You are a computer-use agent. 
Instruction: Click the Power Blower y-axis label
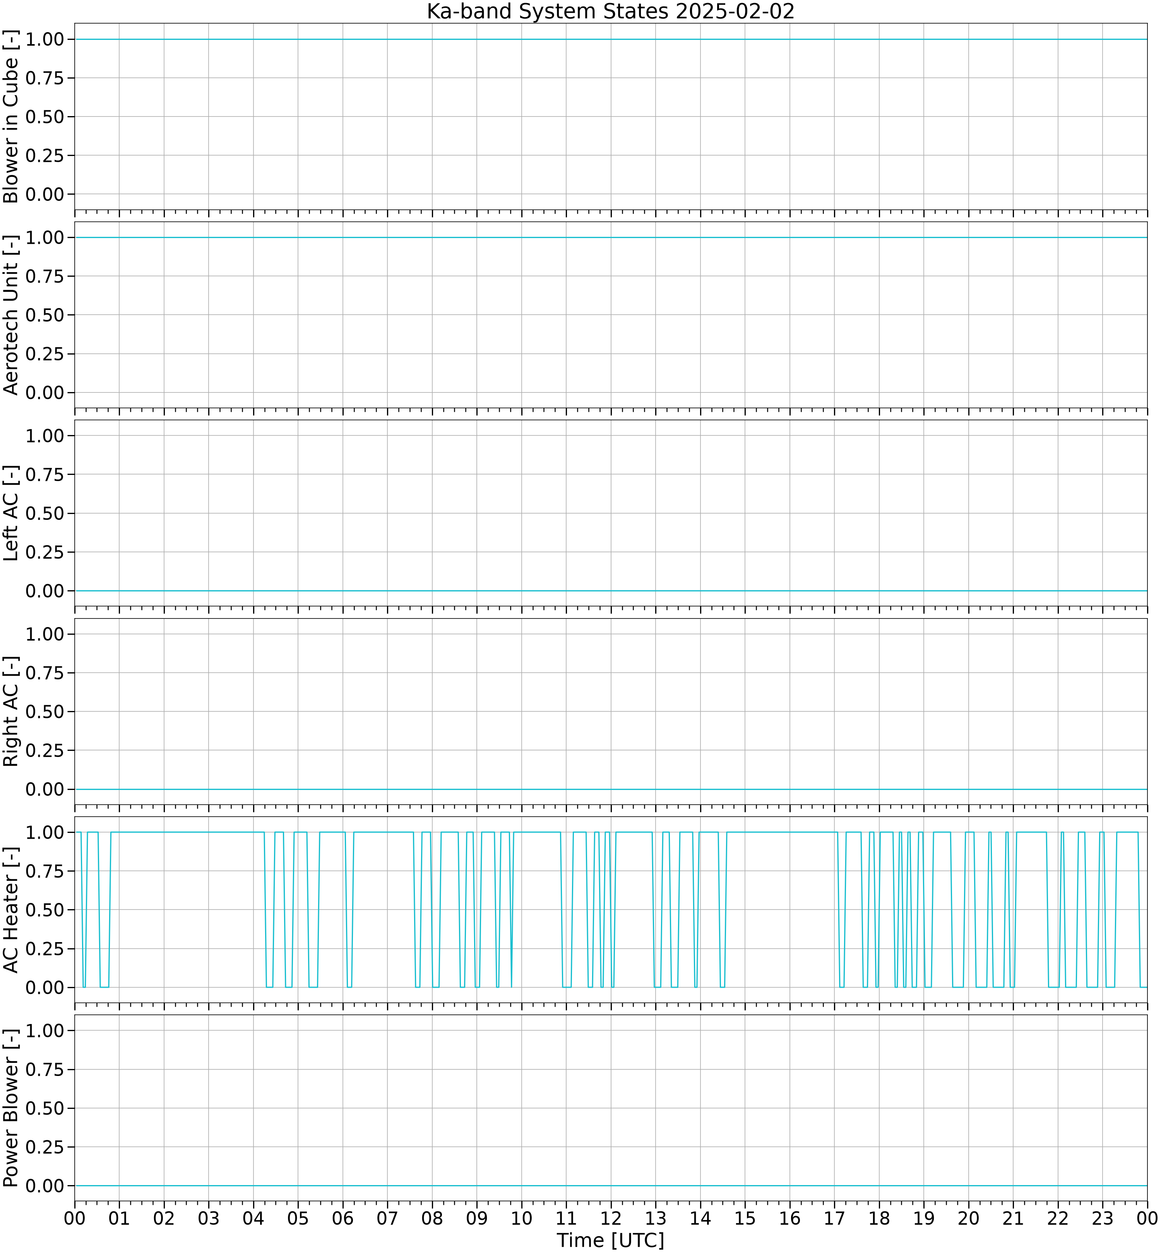click(11, 1108)
